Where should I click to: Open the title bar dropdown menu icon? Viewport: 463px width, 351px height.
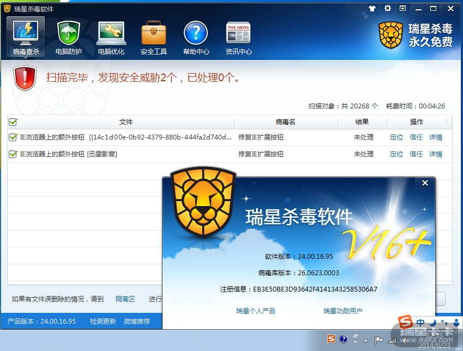[x=403, y=8]
